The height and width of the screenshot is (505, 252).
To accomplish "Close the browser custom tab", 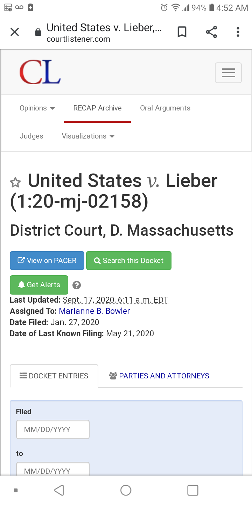I will click(x=15, y=32).
